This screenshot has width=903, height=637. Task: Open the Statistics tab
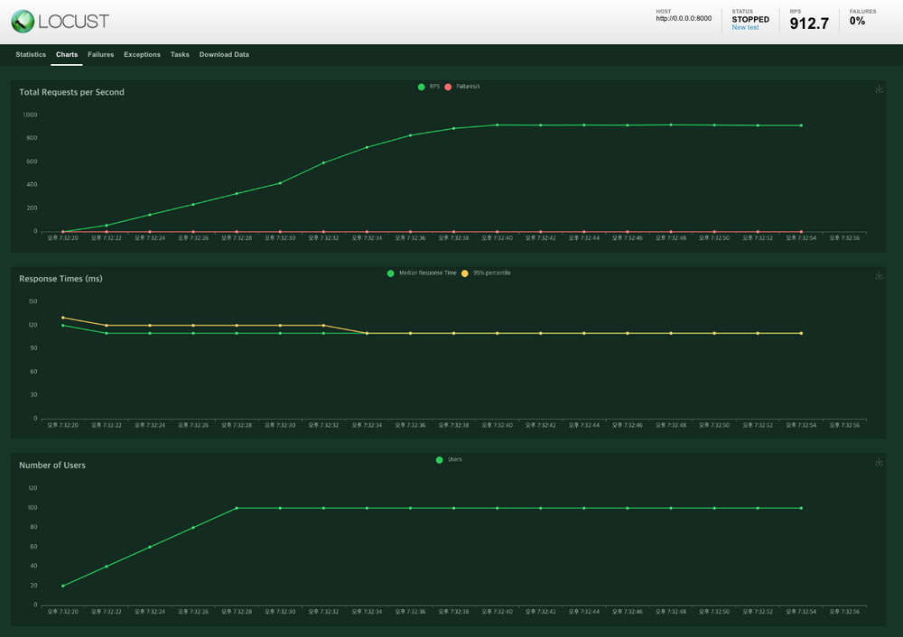coord(31,54)
